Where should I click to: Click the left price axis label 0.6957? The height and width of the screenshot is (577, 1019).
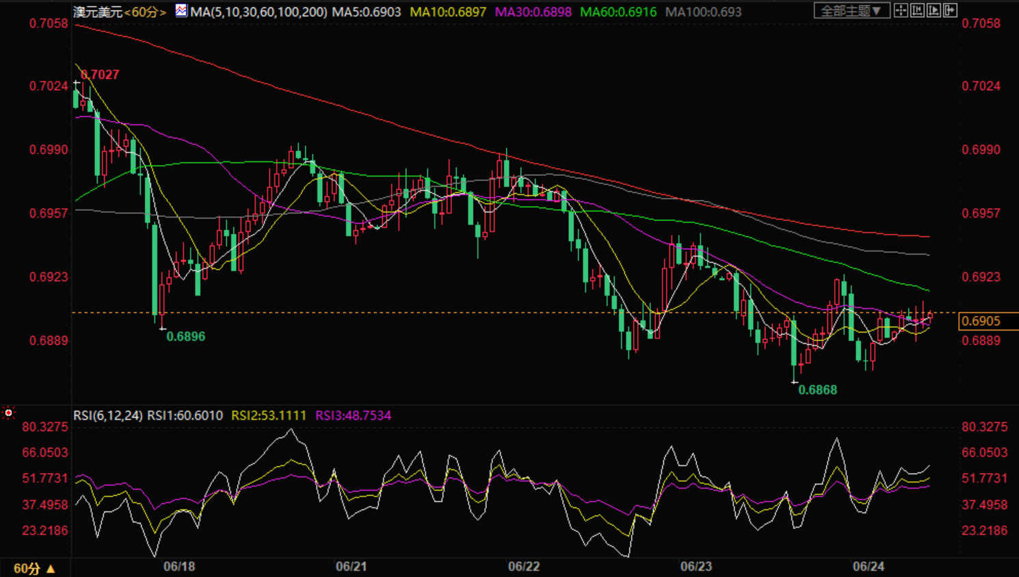(x=49, y=213)
